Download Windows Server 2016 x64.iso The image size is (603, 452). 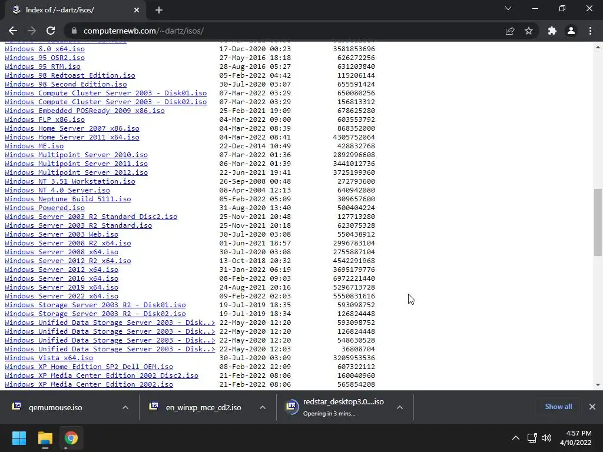pyautogui.click(x=61, y=278)
